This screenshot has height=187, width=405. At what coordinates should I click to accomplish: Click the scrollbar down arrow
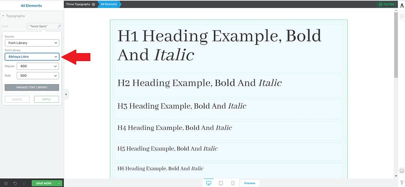pyautogui.click(x=396, y=176)
